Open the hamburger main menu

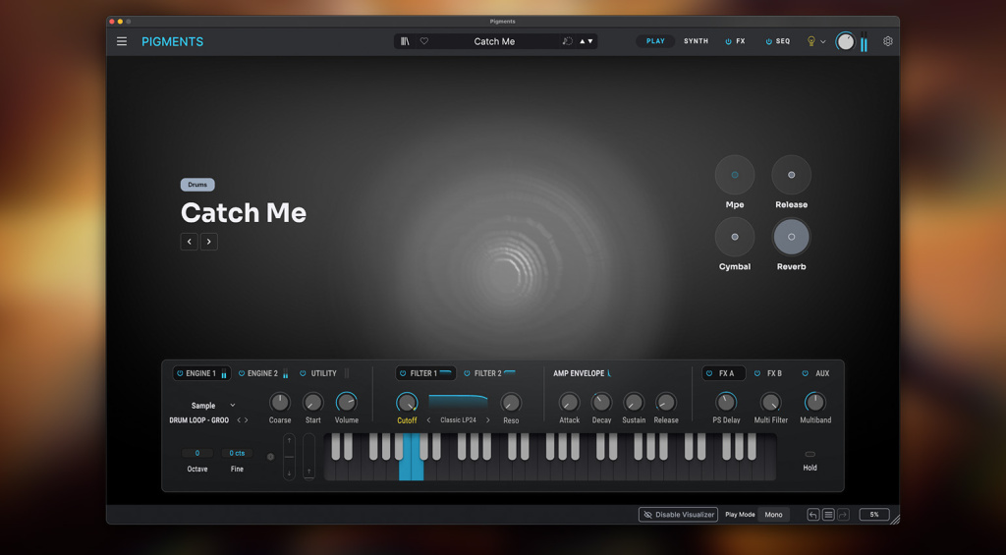pos(122,41)
